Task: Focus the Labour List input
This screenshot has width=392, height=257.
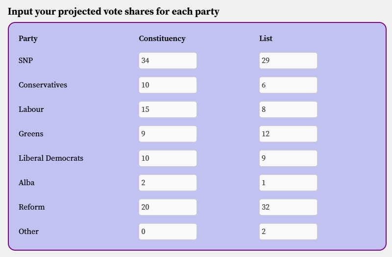Action: 288,109
